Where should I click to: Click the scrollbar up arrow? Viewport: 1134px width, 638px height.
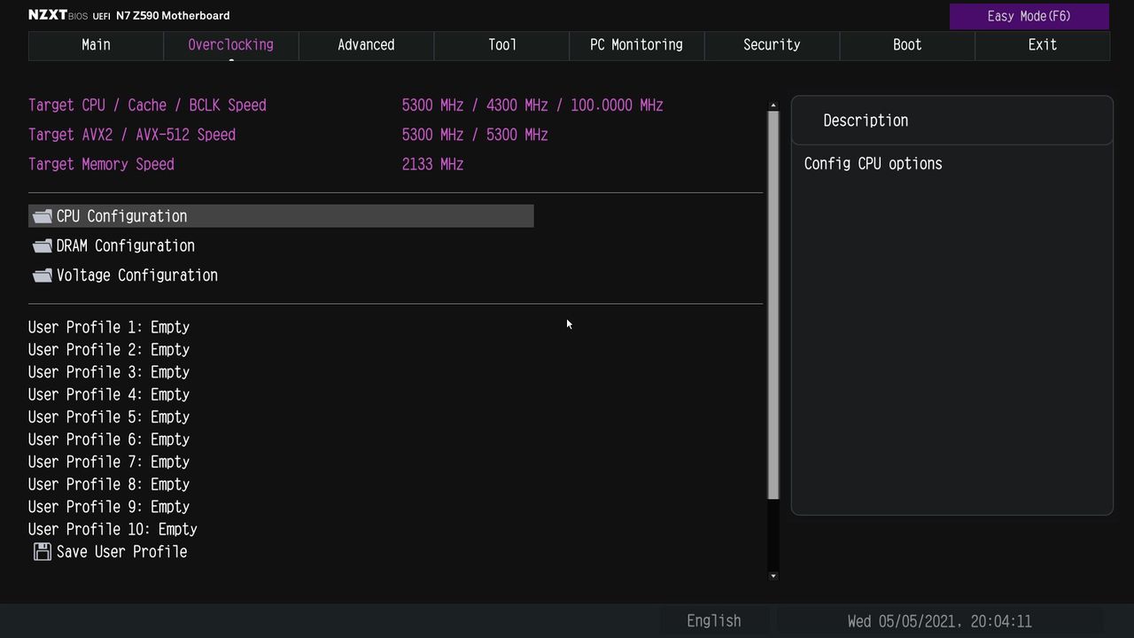[x=773, y=105]
